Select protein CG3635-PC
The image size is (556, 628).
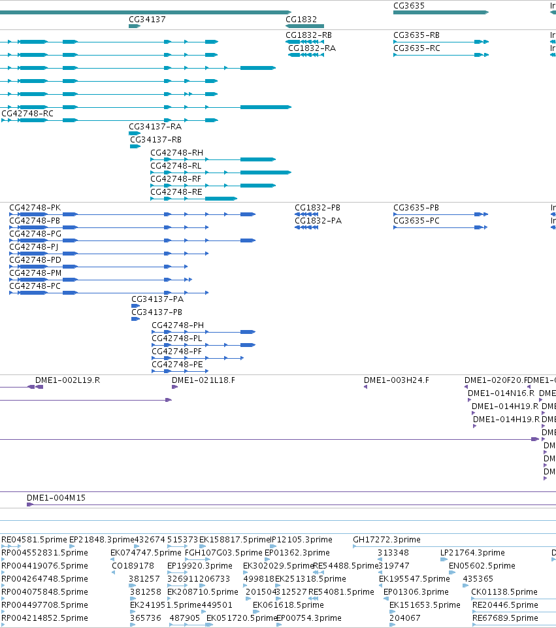416,221
